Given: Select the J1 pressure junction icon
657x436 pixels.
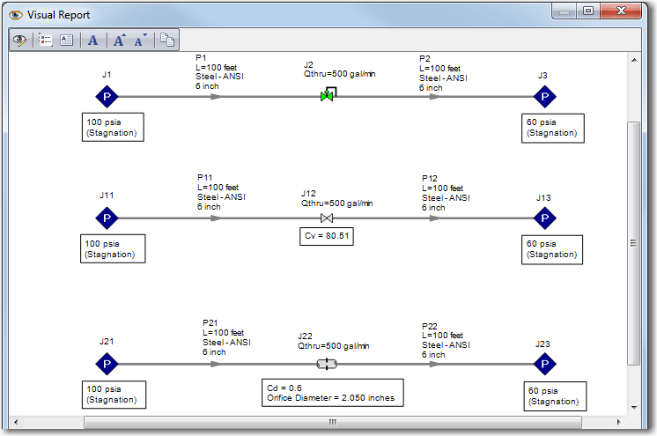Looking at the screenshot, I should point(107,97).
